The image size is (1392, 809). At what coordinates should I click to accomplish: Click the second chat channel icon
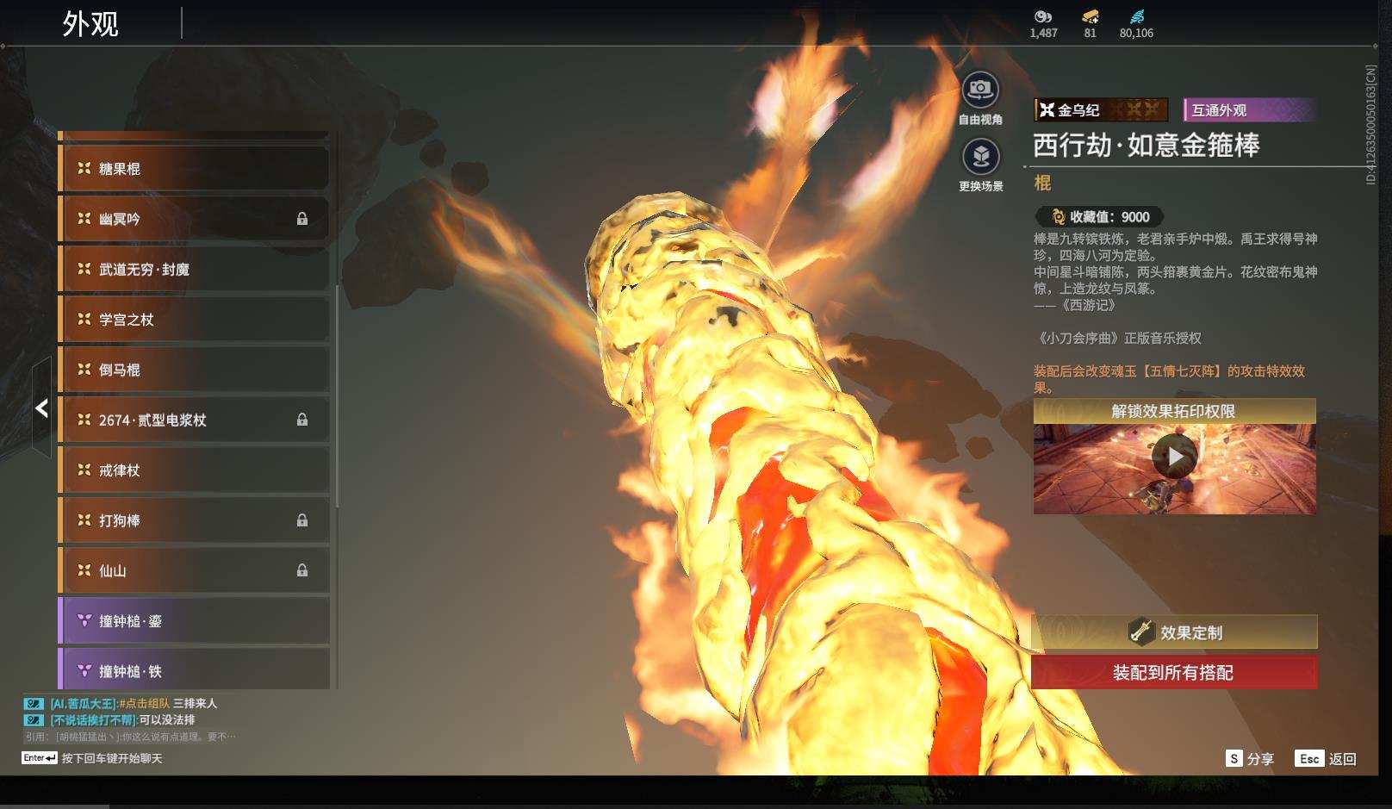pyautogui.click(x=34, y=720)
